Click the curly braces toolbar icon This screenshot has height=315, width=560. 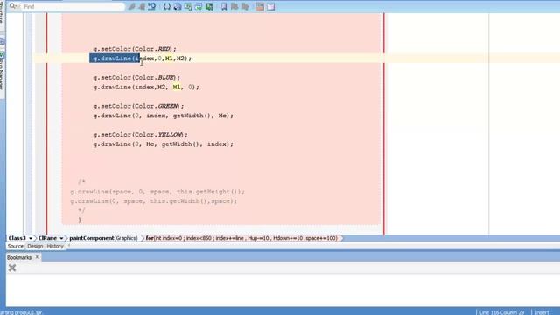tap(167, 6)
